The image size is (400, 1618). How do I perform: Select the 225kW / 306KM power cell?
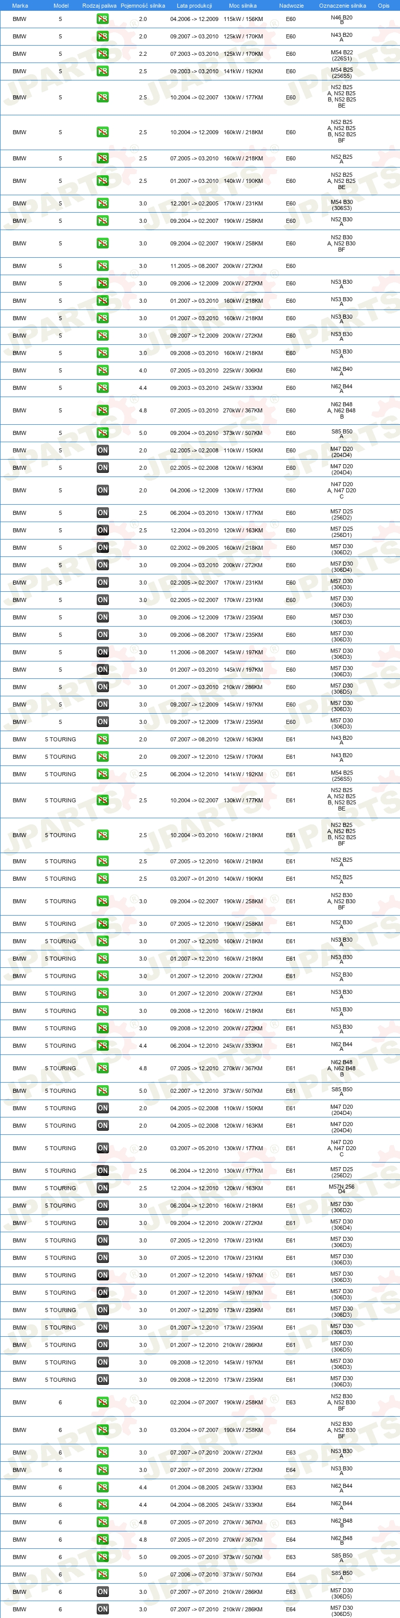(x=242, y=370)
